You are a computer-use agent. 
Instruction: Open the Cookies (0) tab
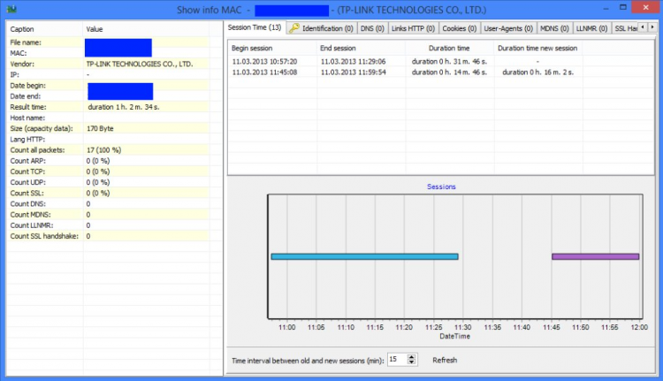pyautogui.click(x=459, y=28)
